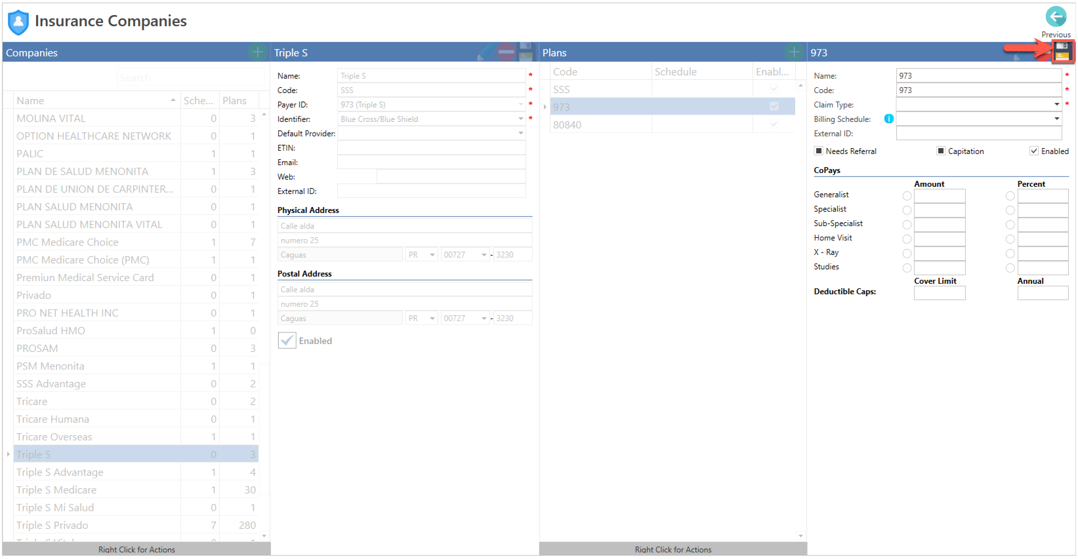Viewport: 1078px width, 559px height.
Task: Click the Triple S panel save icon
Action: coord(526,52)
